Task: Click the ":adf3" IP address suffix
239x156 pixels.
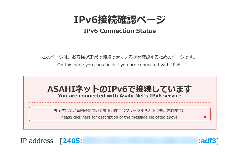Action: [x=207, y=141]
